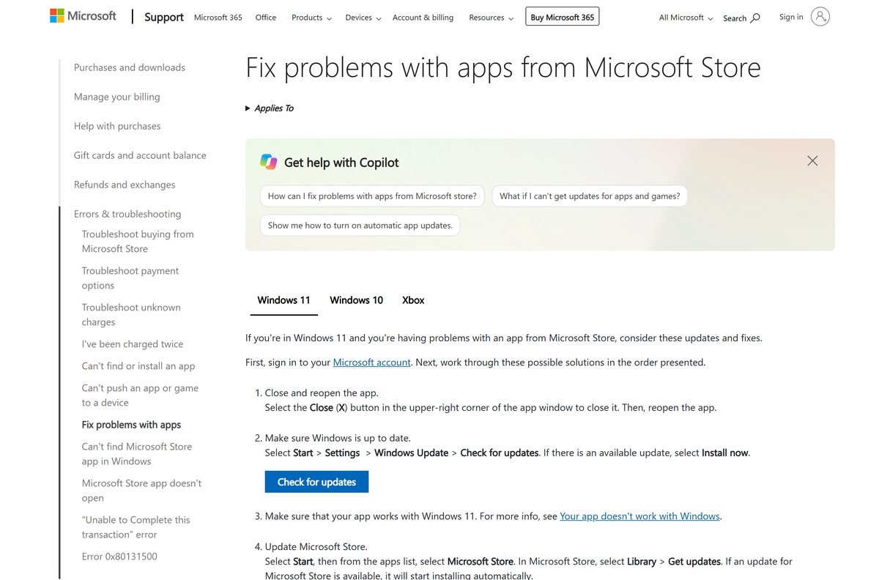The image size is (879, 580).
Task: Expand the All Microsoft menu
Action: click(x=686, y=18)
